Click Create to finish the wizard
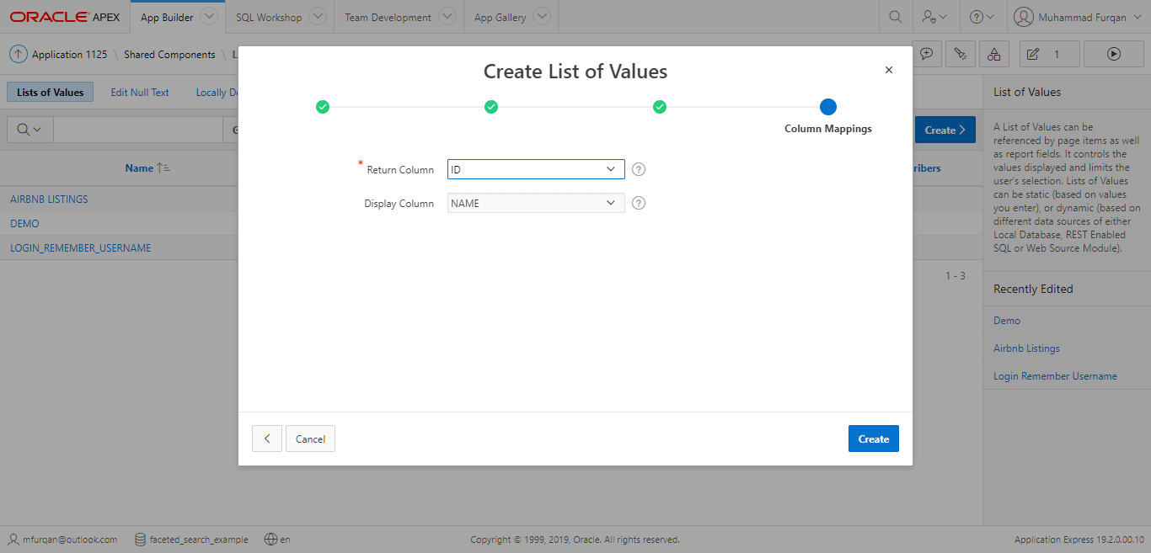Viewport: 1151px width, 553px height. tap(873, 439)
